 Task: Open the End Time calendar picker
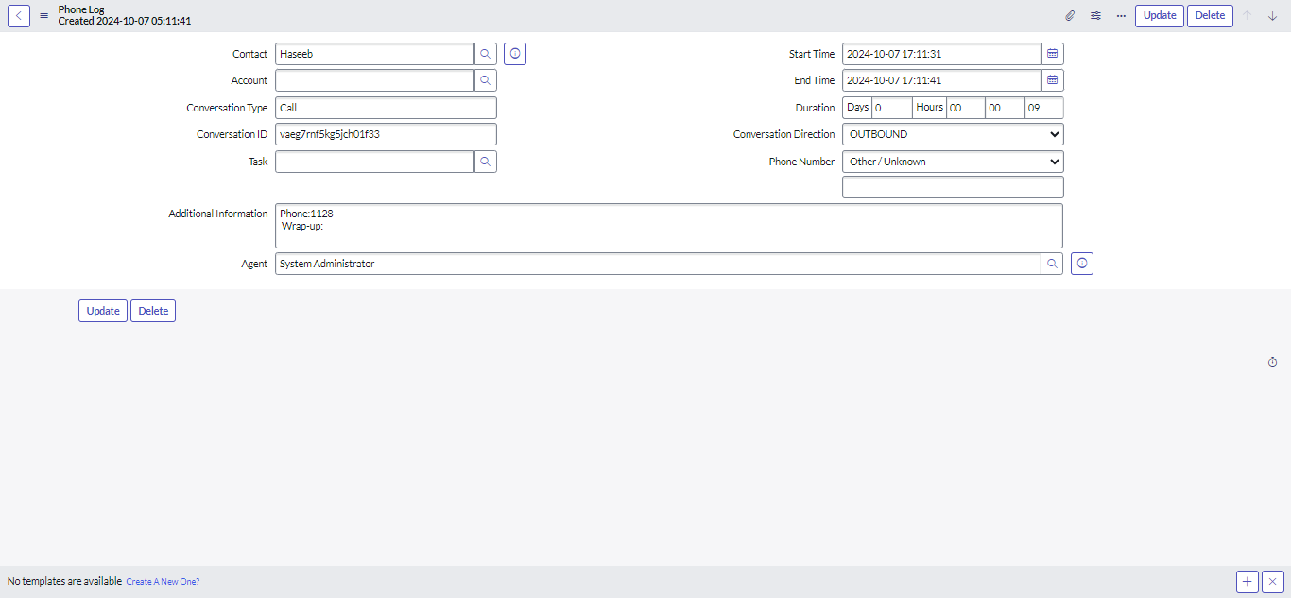(1052, 80)
